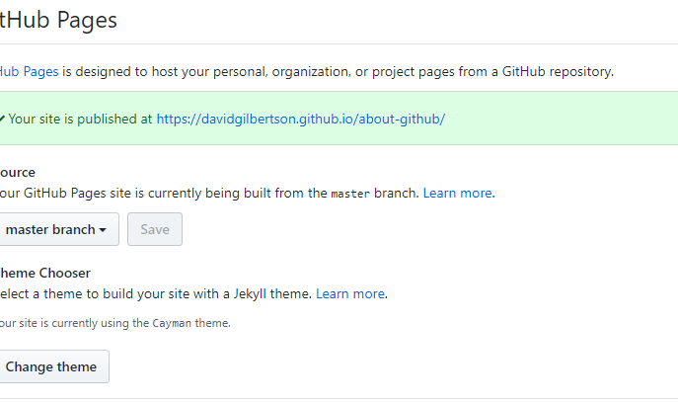Click the 'currently using the Cayman theme' note
Viewport: 678px width, 403px height.
coord(115,323)
